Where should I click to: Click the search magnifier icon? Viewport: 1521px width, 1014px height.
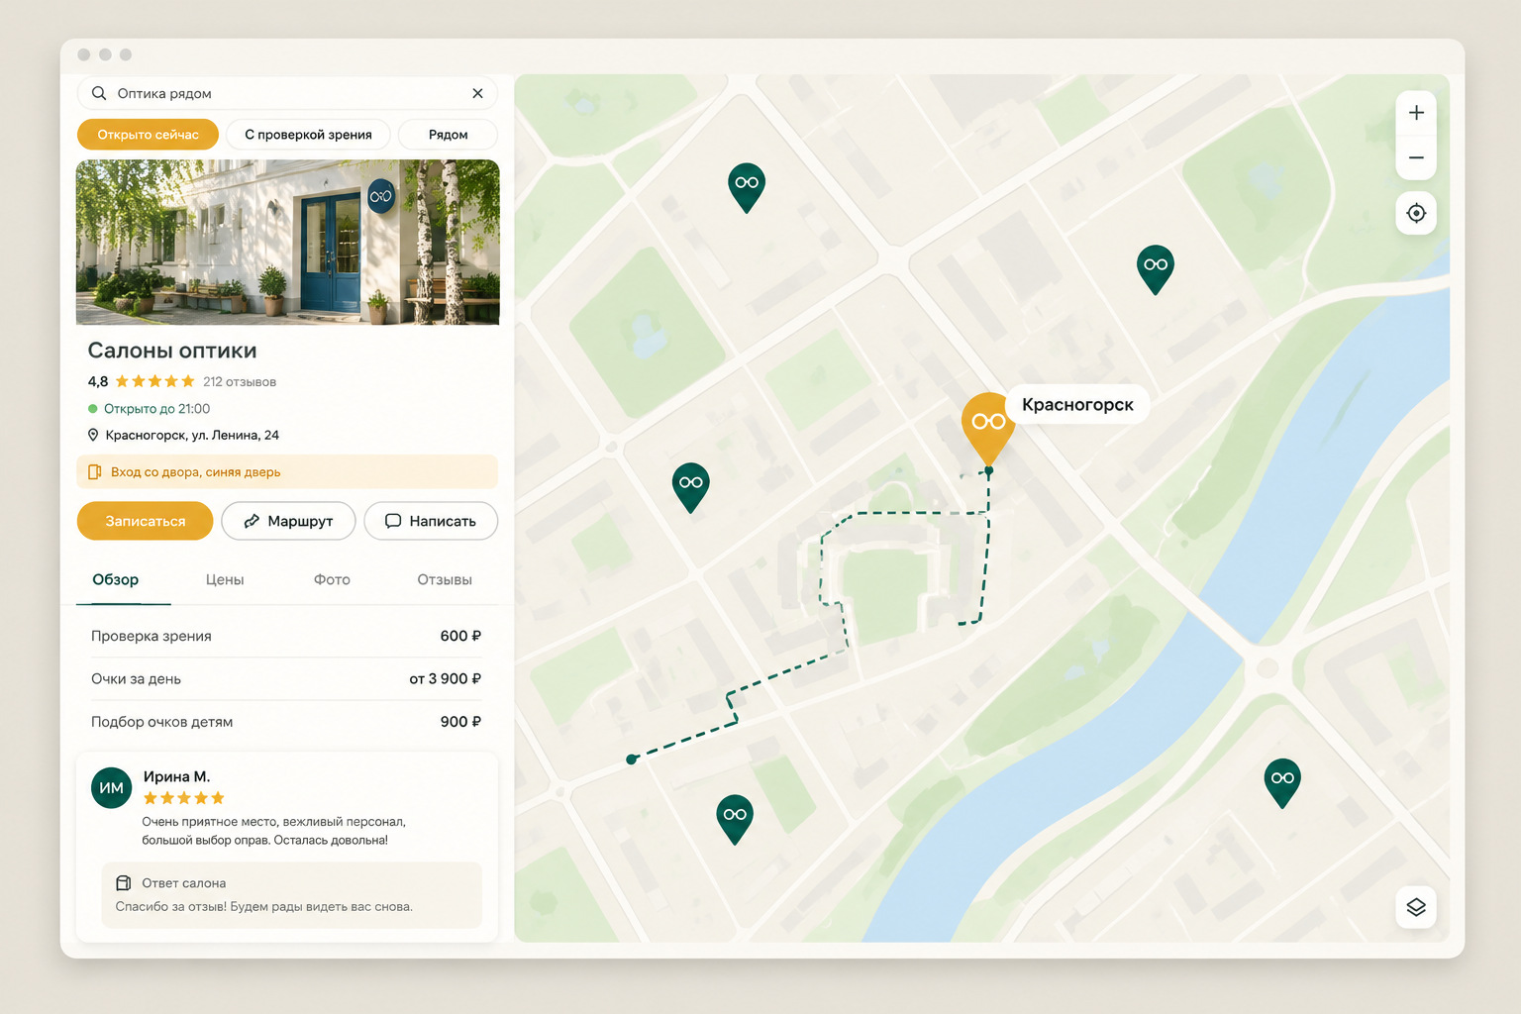(x=99, y=93)
